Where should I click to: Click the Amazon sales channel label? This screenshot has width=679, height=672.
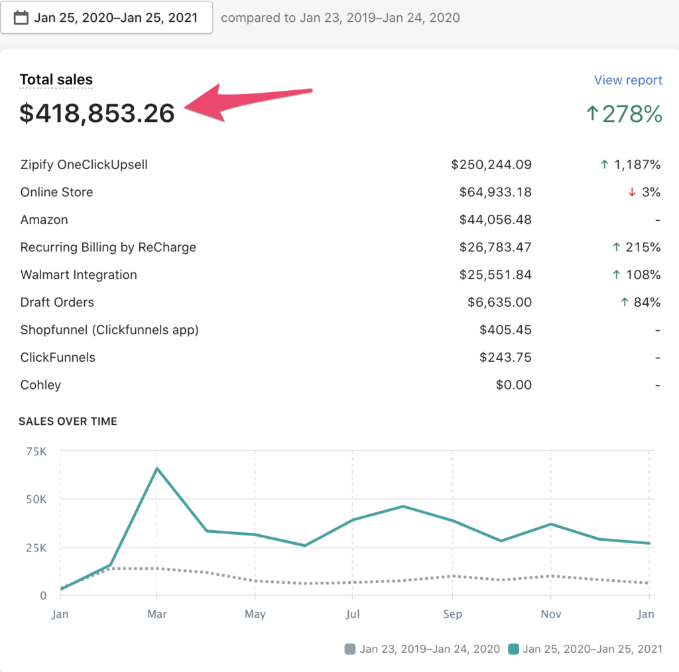point(44,220)
